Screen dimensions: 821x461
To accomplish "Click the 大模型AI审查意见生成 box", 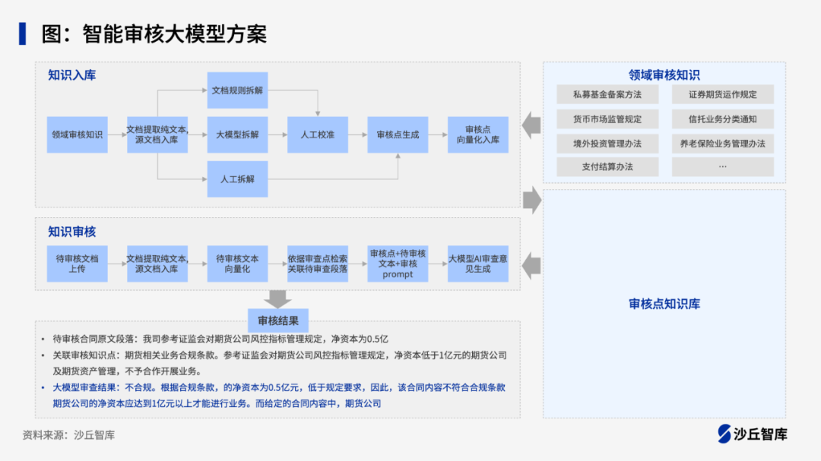I will (x=479, y=264).
